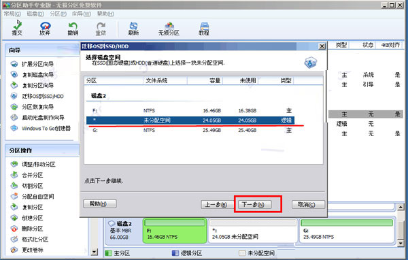Screen dimensions: 408x260
Task: Close the 迁移OS到SSD/HDD dialog
Action: 322,46
